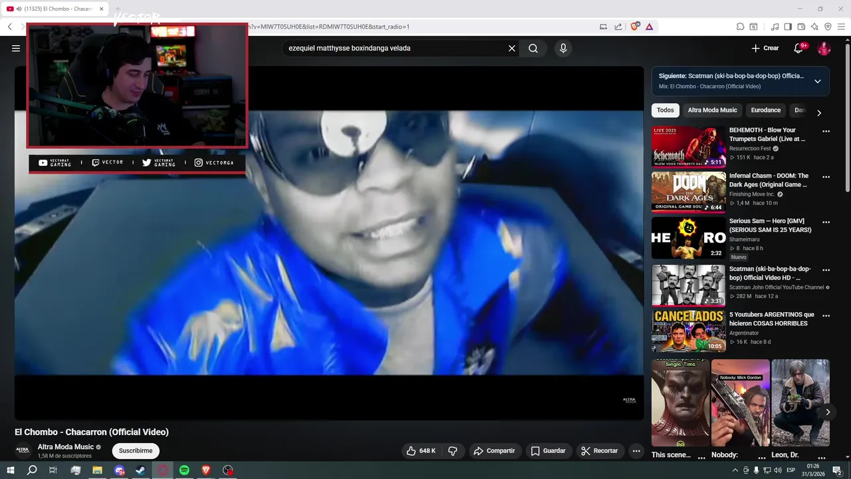Open Brave Rewards triangle icon

pyautogui.click(x=649, y=27)
